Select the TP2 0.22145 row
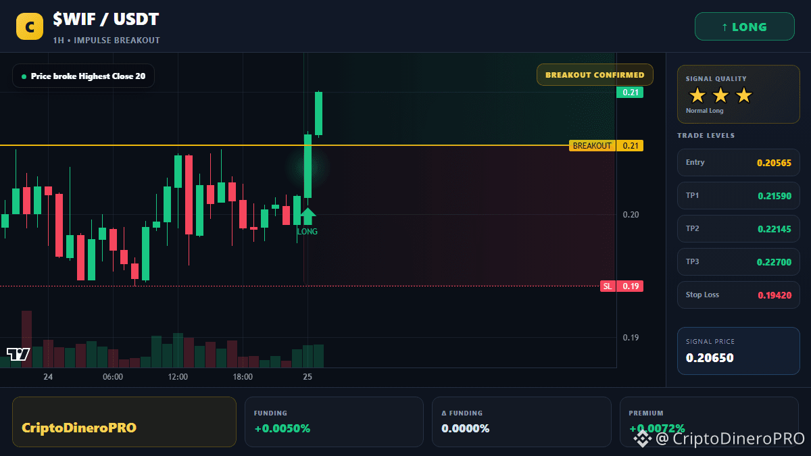811x456 pixels. (x=739, y=228)
